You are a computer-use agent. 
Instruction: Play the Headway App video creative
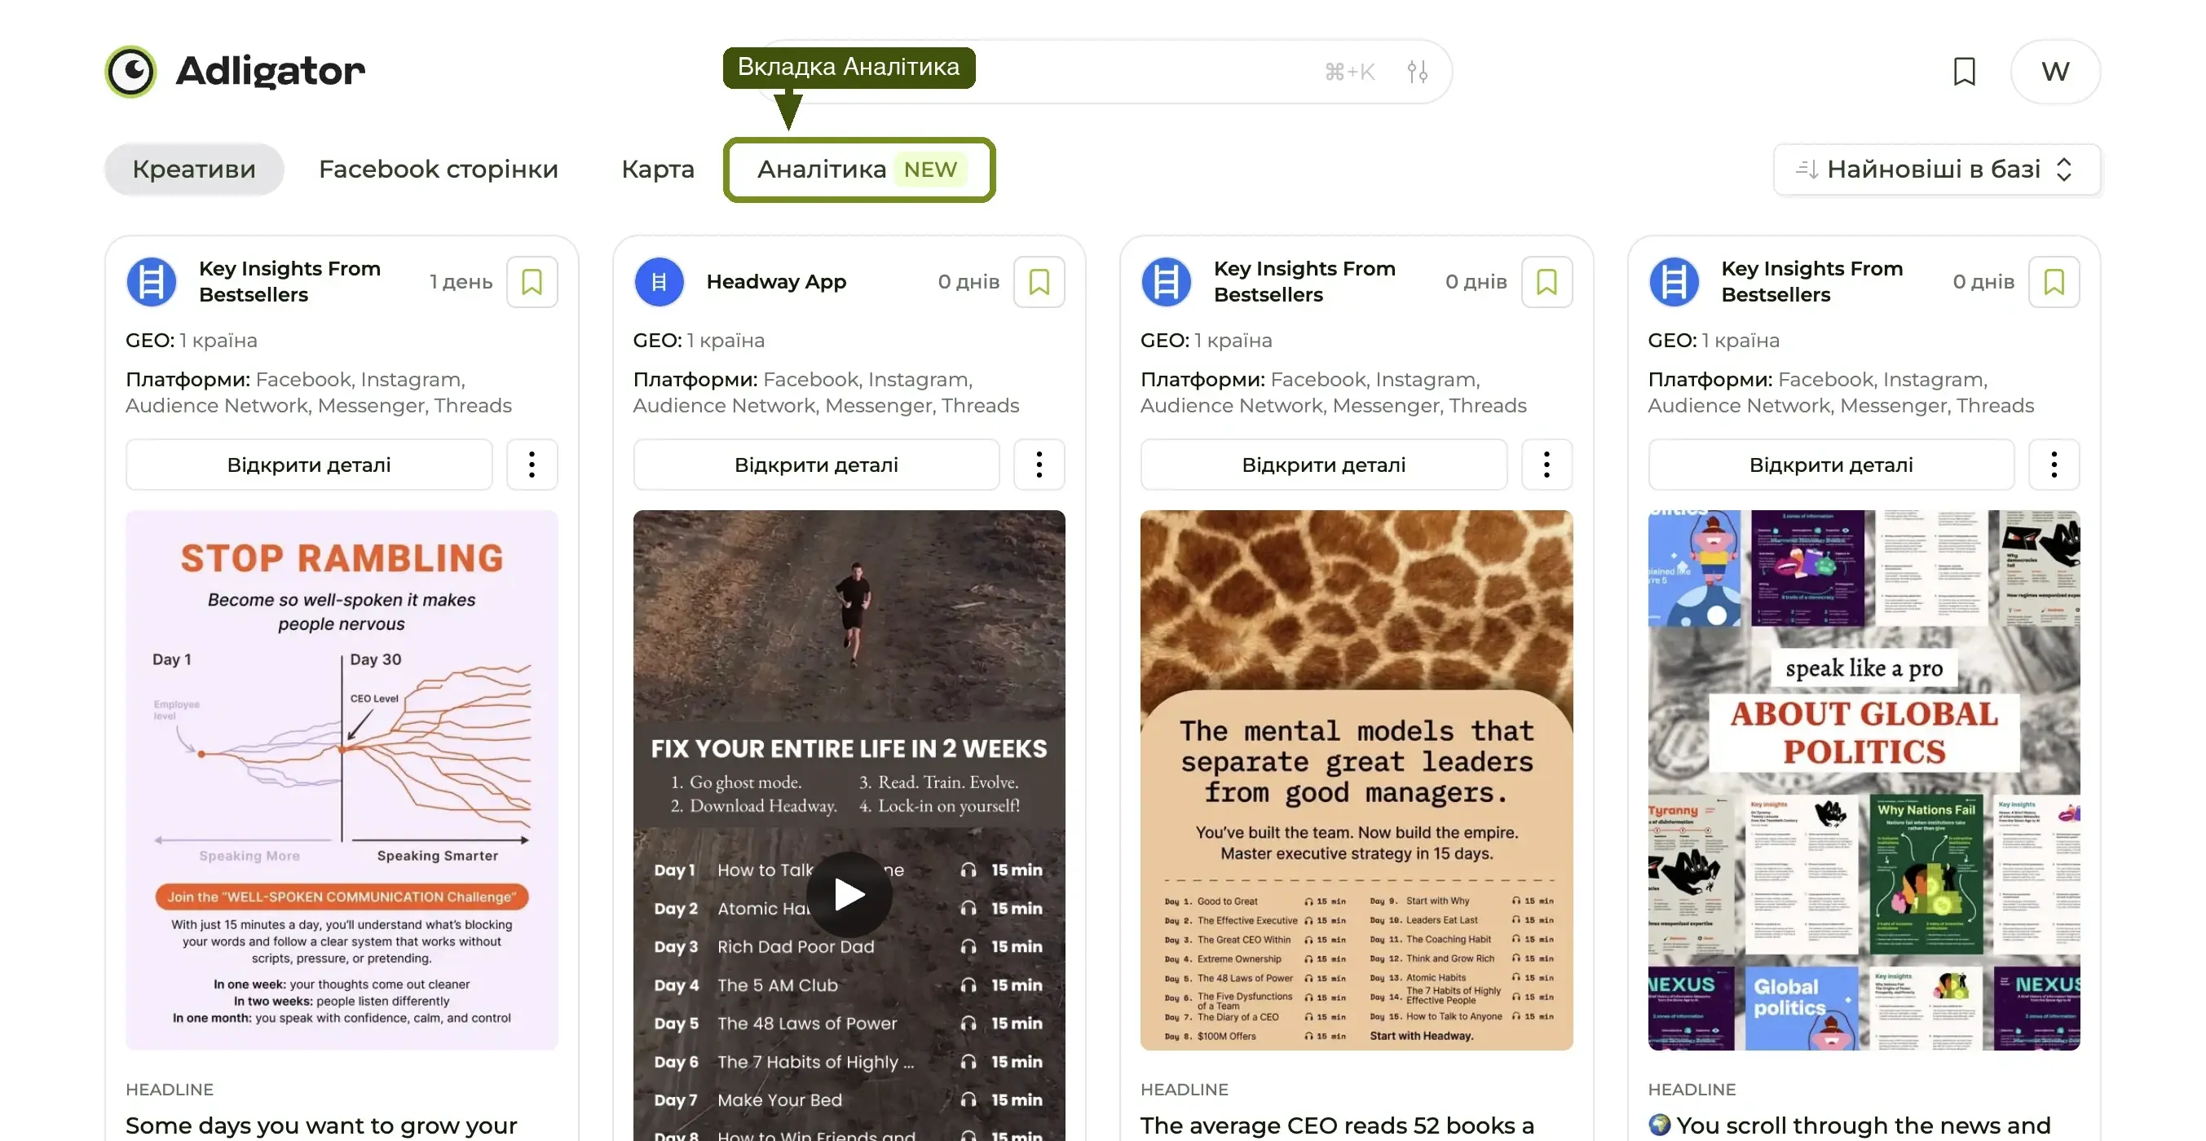849,895
